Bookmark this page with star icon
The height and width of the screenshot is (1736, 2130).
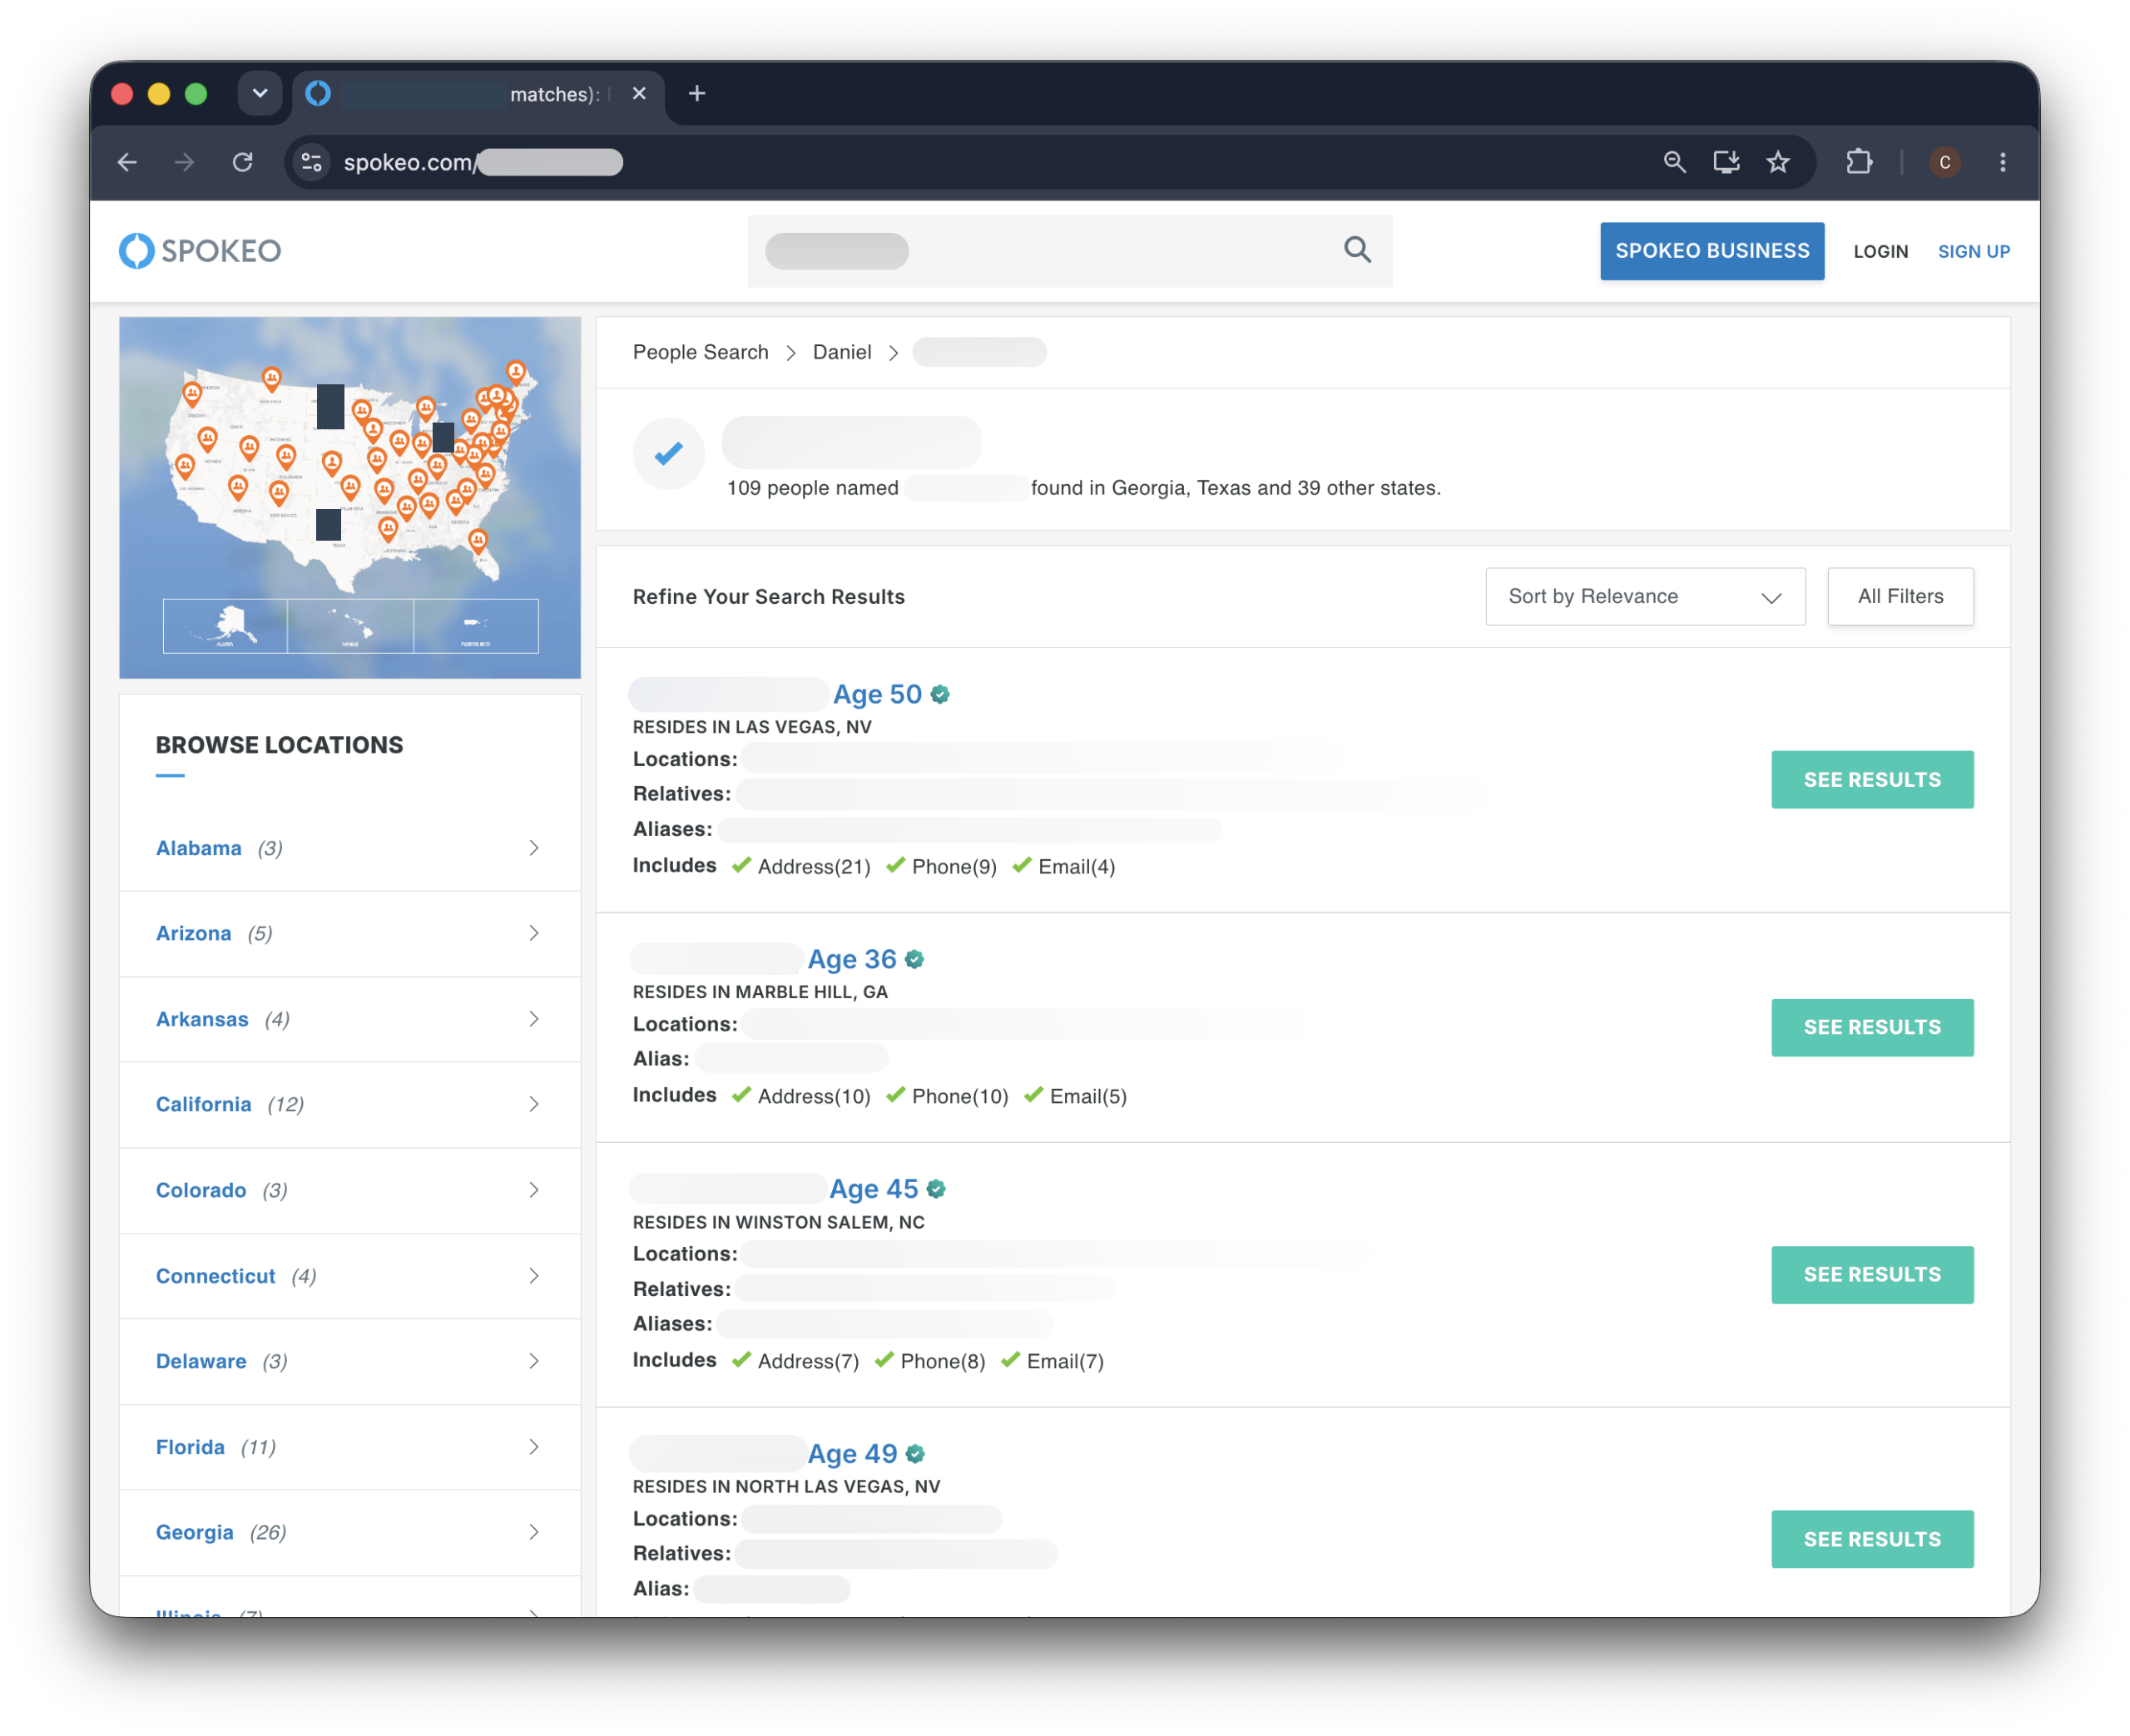point(1778,162)
